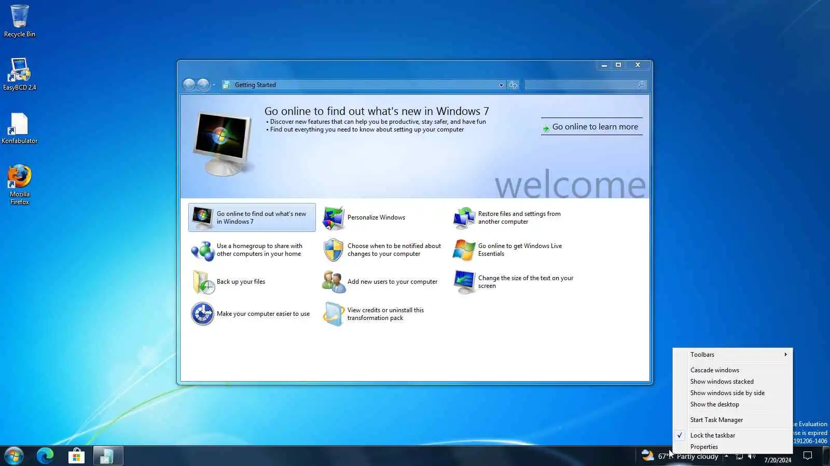
Task: Click the volume speaker tray icon
Action: (752, 456)
